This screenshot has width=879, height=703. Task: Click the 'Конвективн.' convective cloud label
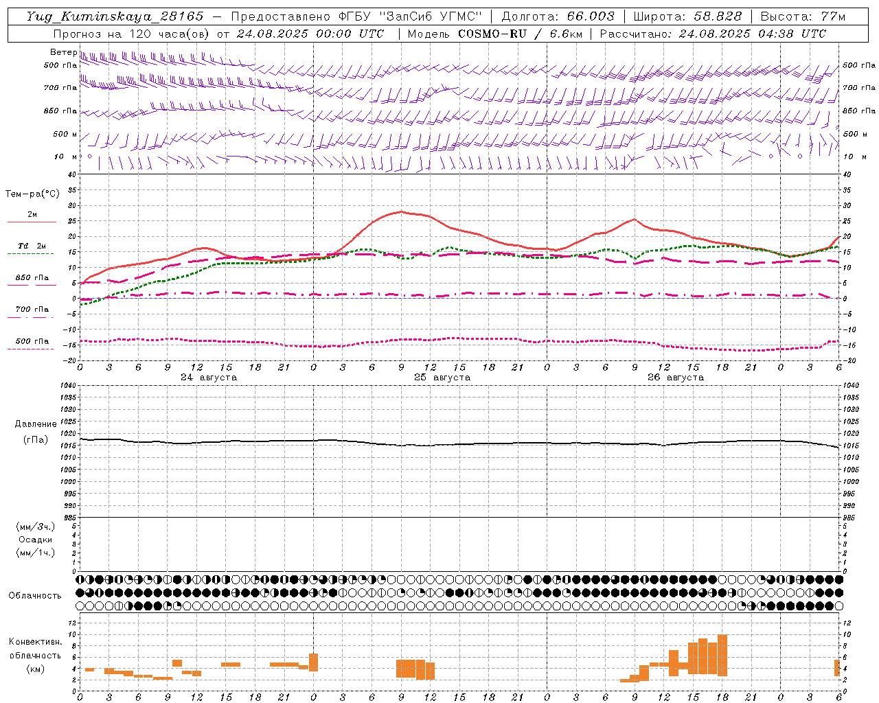pos(36,642)
